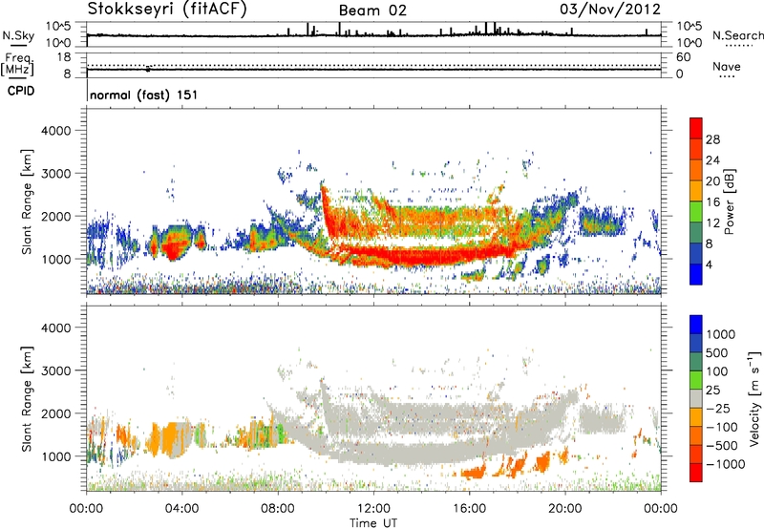Click the Stokkseyri (fitACF) title text
Viewport: 764px width, 529px height.
(167, 10)
